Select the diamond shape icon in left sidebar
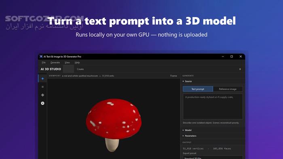 tap(42, 95)
